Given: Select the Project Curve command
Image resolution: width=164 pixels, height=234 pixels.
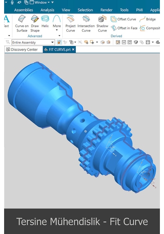Looking at the screenshot, I should pyautogui.click(x=71, y=23).
